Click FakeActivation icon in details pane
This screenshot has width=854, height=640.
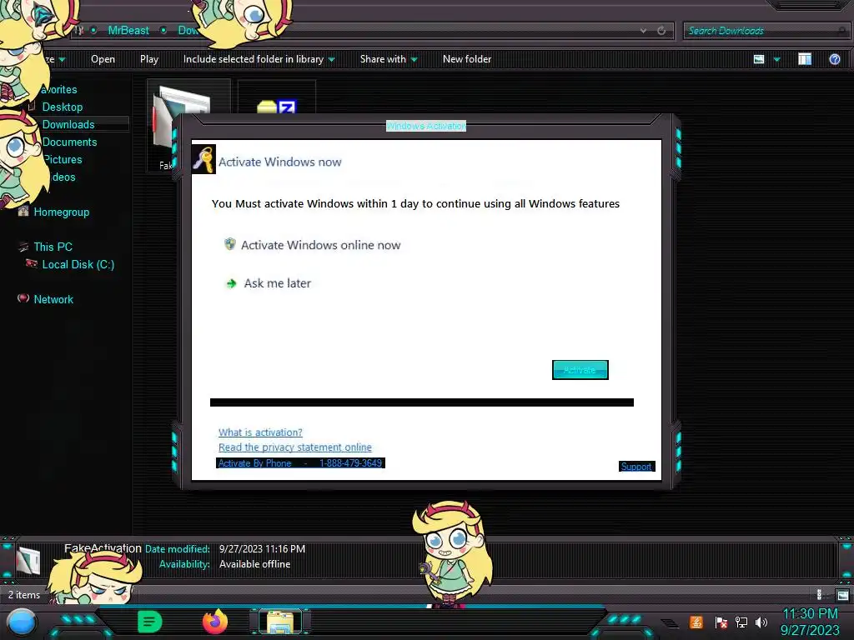(28, 560)
